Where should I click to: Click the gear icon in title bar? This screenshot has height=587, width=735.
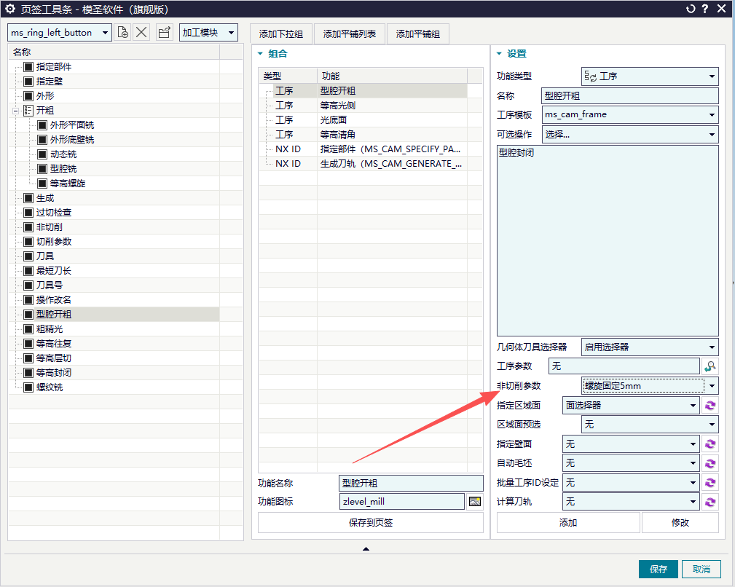click(x=10, y=9)
